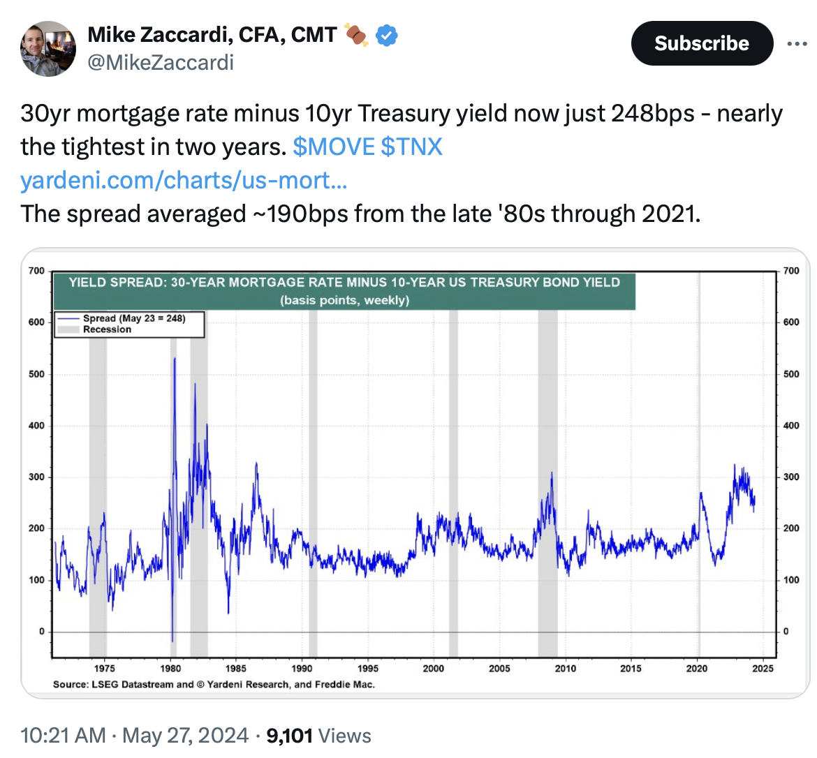Open the $TNX cashtag link
Image resolution: width=817 pixels, height=758 pixels.
click(412, 147)
